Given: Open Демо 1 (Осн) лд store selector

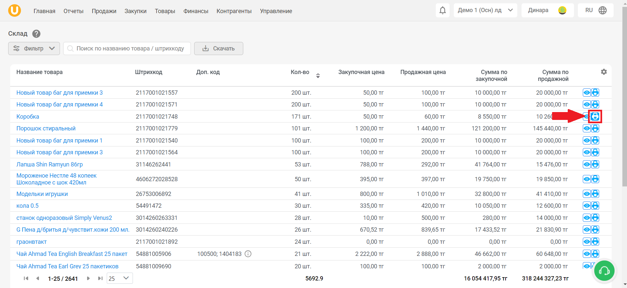Looking at the screenshot, I should pos(485,10).
